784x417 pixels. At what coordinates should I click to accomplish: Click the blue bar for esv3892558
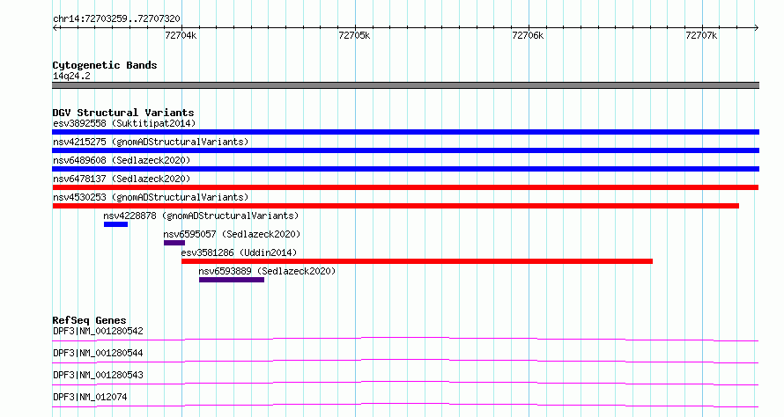pyautogui.click(x=405, y=132)
